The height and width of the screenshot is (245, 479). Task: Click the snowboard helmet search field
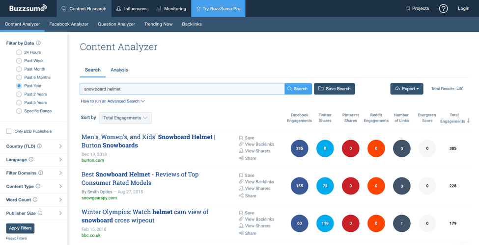pyautogui.click(x=182, y=89)
